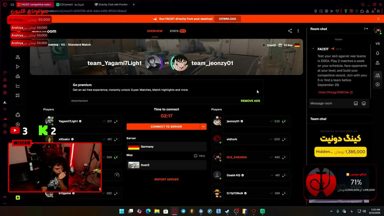Open the match room three-dot options menu

(x=298, y=31)
